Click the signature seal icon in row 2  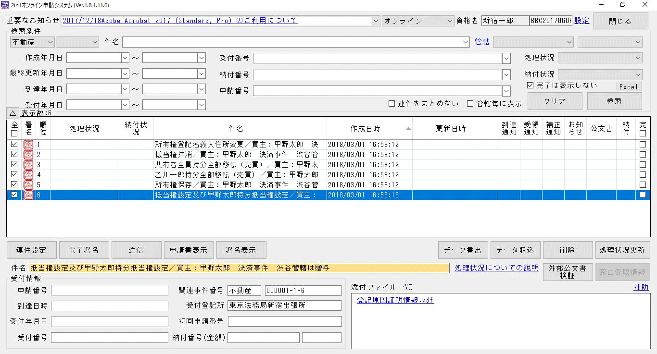[28, 155]
